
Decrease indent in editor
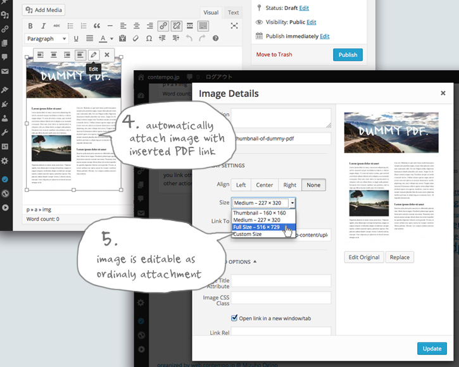pos(162,39)
